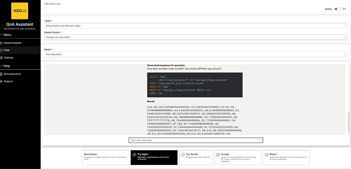Click the Reject sad face icon

click(266, 154)
